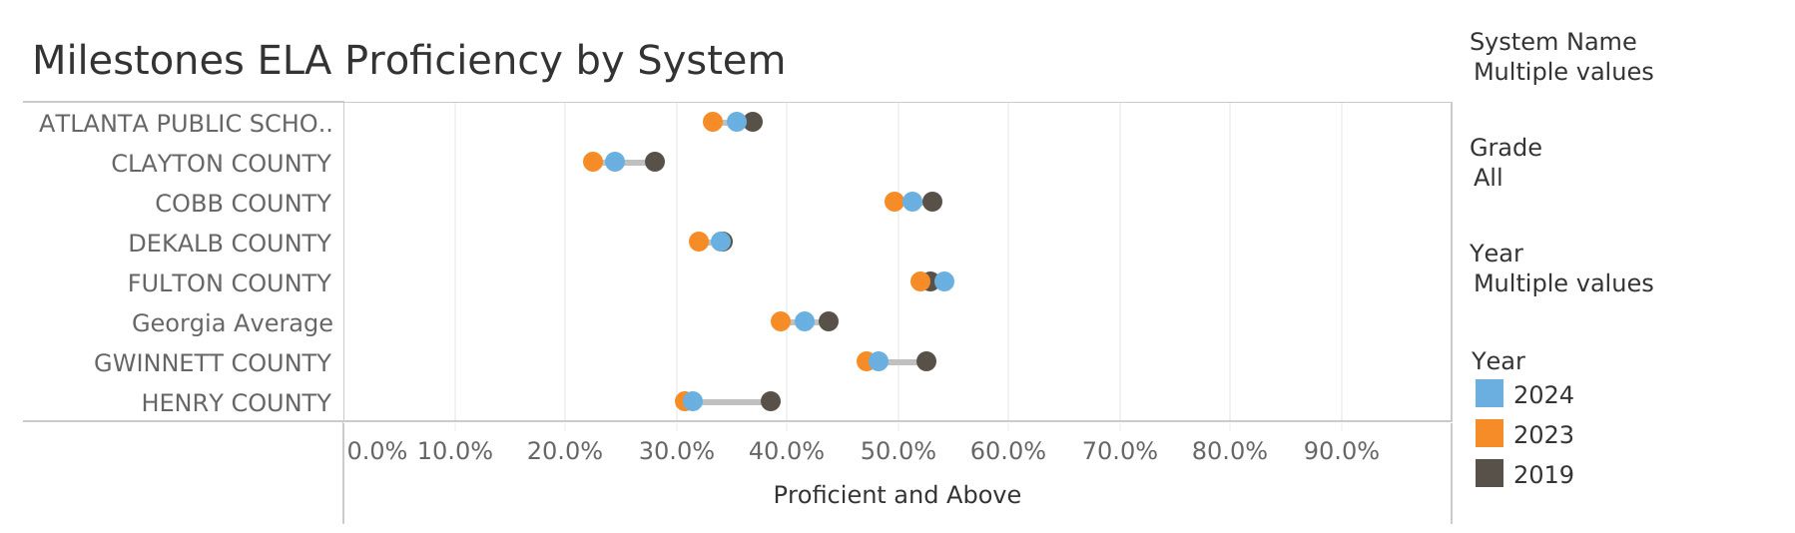
Task: Open the Grade filter showing All
Action: point(1488,178)
